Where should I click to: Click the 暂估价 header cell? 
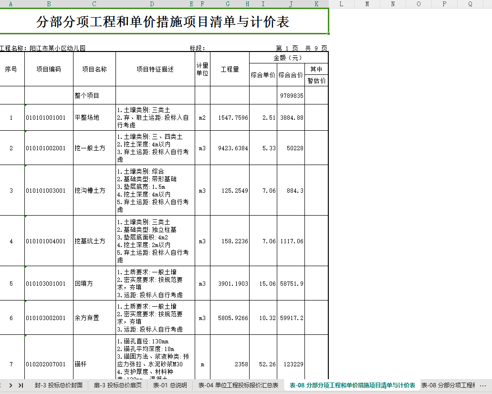tap(316, 80)
